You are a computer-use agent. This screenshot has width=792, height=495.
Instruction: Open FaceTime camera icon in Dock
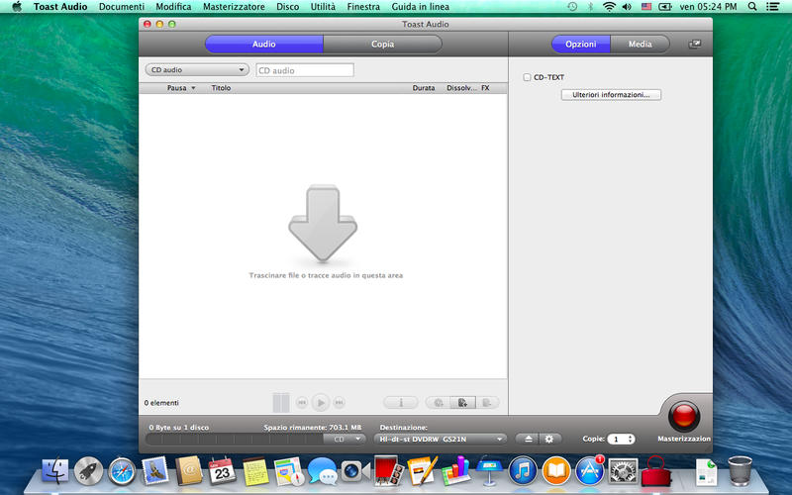pos(355,471)
